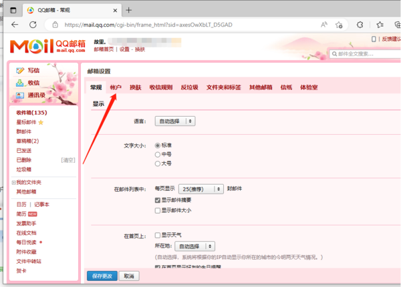Open the 已发送 folder
401x287 pixels.
[24, 151]
